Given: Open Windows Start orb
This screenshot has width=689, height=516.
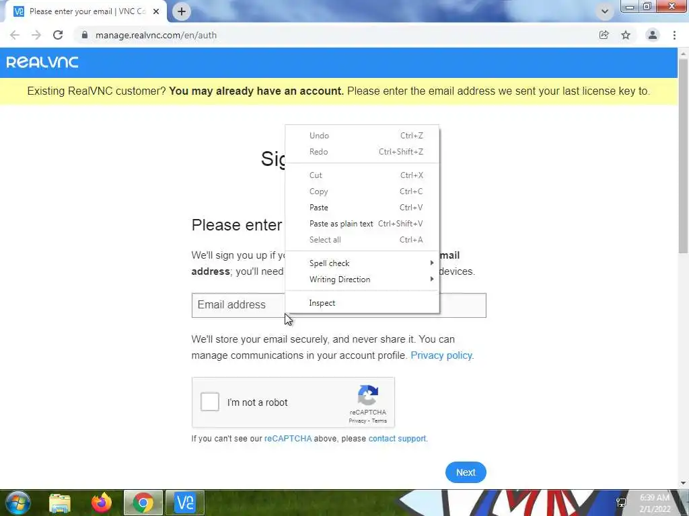Looking at the screenshot, I should coord(18,503).
